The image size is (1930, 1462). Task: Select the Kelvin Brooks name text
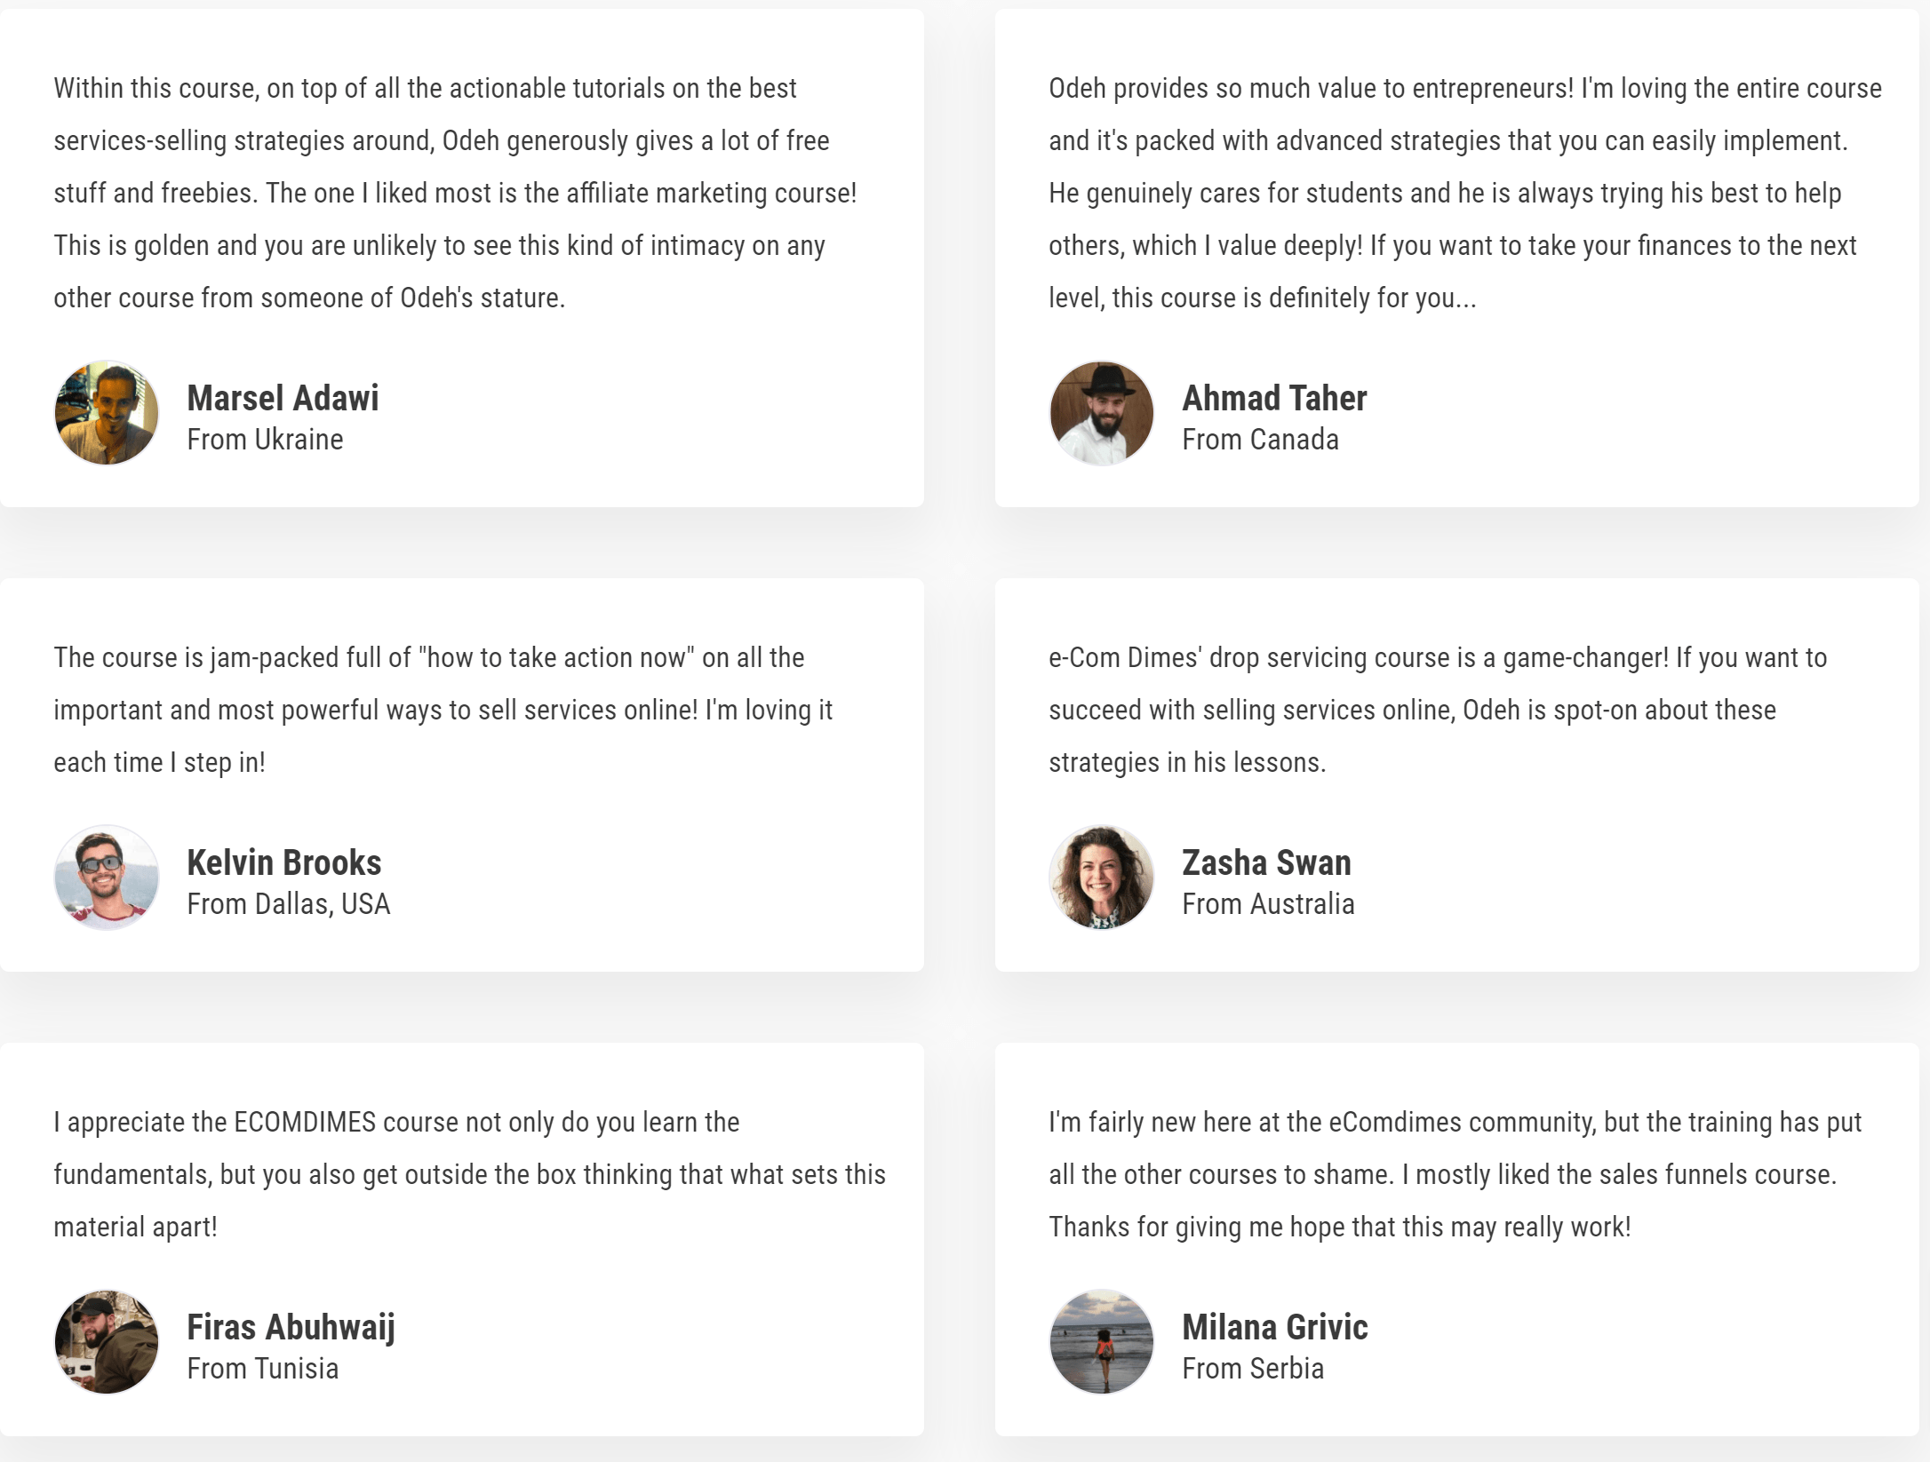[x=284, y=862]
